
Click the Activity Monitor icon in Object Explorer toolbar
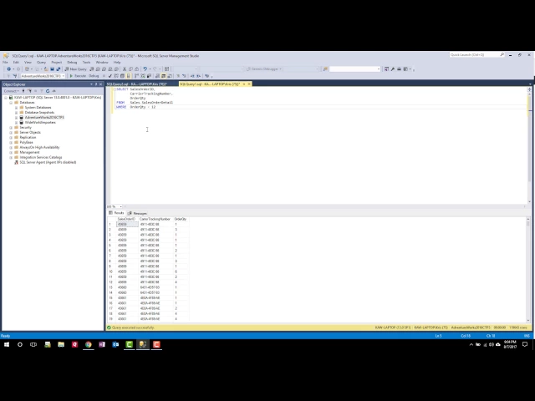point(53,91)
